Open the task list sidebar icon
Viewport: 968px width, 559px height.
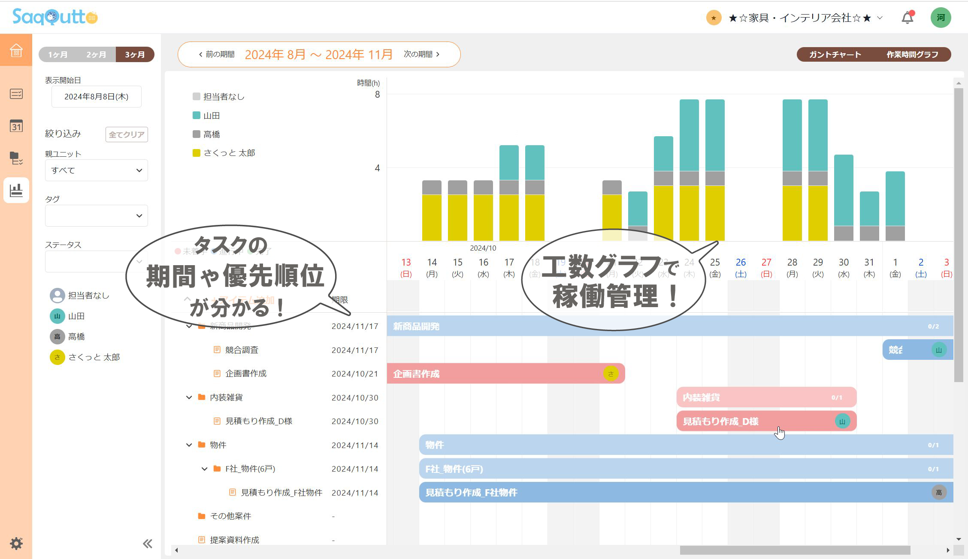(x=16, y=94)
